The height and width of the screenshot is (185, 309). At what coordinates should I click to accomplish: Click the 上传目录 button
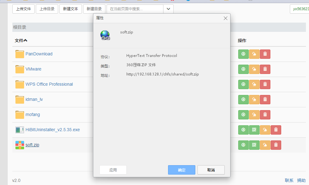pyautogui.click(x=47, y=9)
